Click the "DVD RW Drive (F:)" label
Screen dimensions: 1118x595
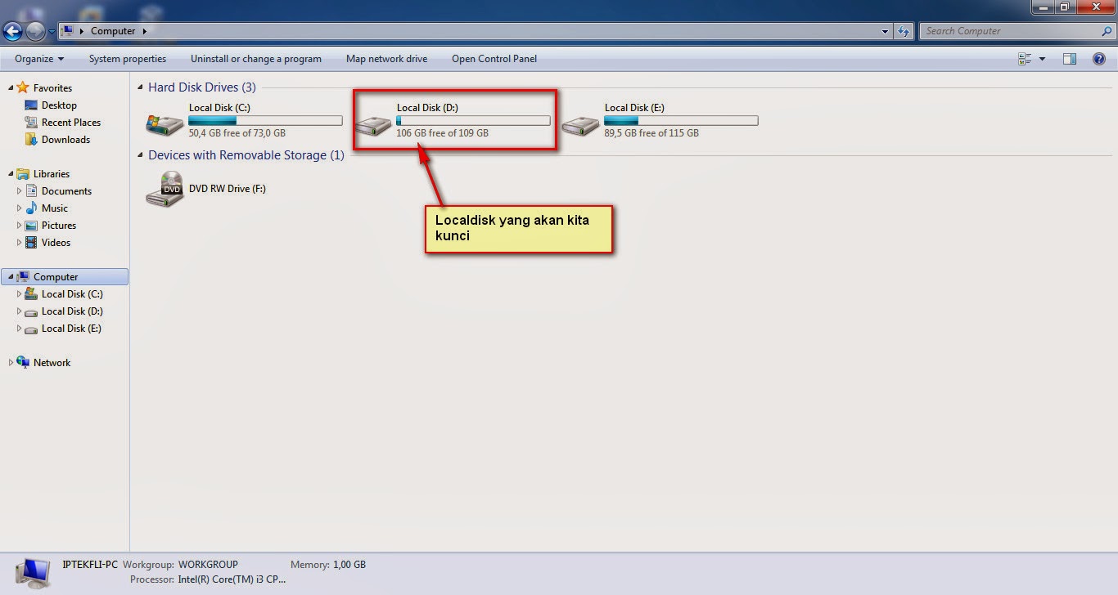tap(228, 189)
